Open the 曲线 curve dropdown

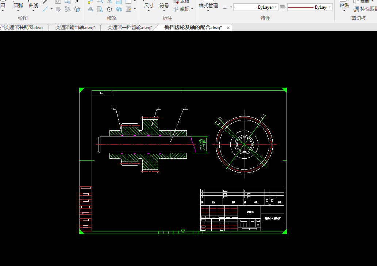(x=34, y=11)
